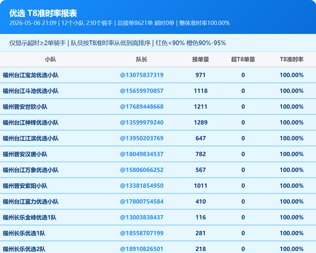Click order count 971
The height and width of the screenshot is (253, 316).
click(200, 75)
